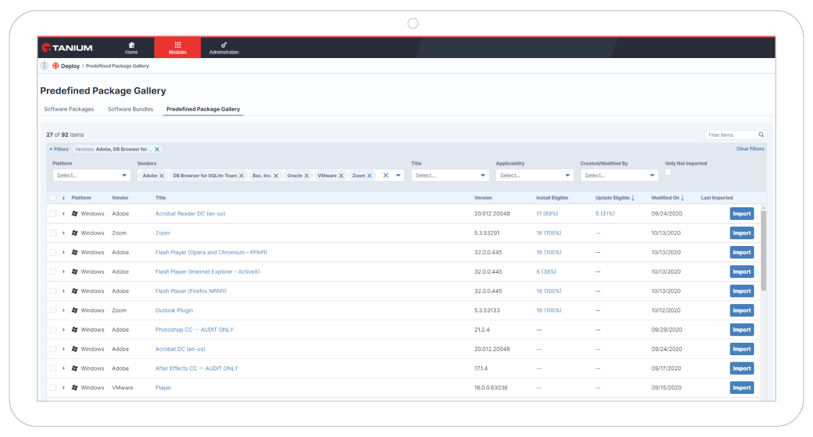Check the Flash Player (Firefox NPAPI) row
Image resolution: width=813 pixels, height=437 pixels.
coord(53,291)
